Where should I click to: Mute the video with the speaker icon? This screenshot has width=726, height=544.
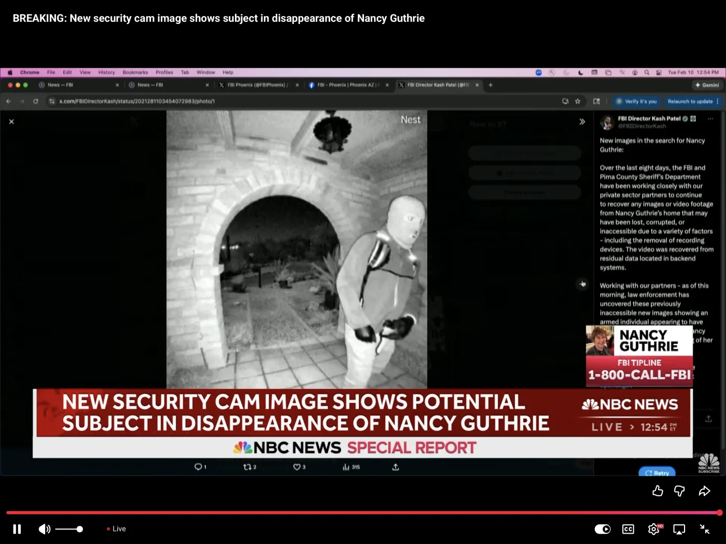[44, 529]
